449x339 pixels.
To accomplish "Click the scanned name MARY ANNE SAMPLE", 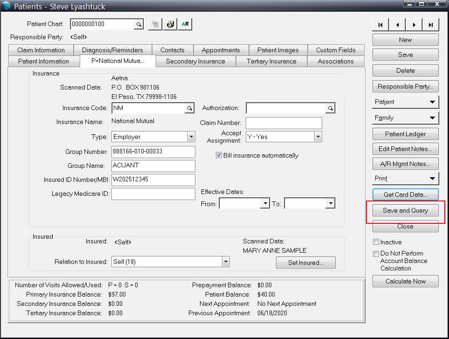I will [x=275, y=250].
